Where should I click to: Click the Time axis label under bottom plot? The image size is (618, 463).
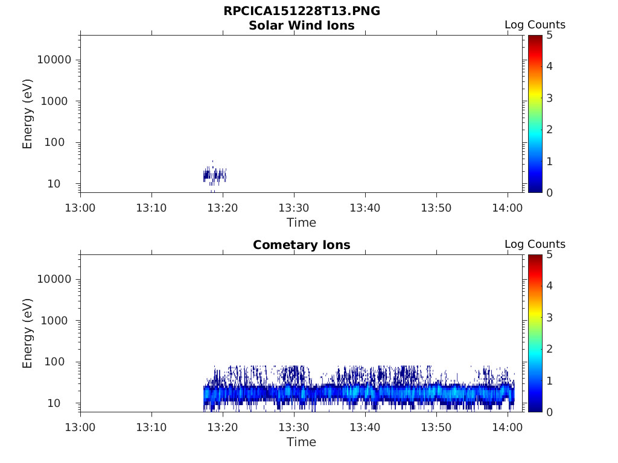[x=301, y=442]
